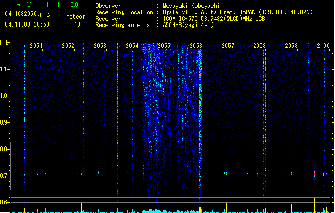Click the 0.7 frequency axis label
The width and height of the screenshot is (335, 213).
[x=4, y=176]
